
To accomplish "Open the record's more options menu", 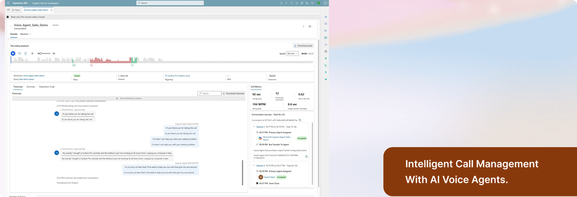I will pos(303,26).
